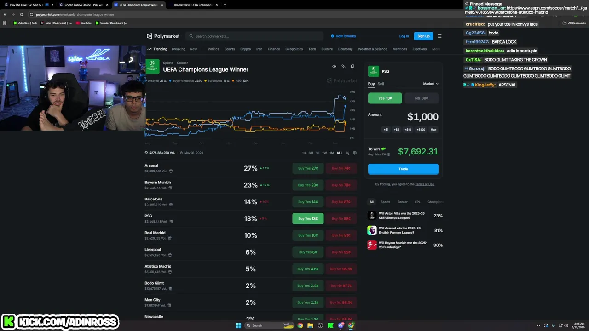Open Discord from the taskbar
The image size is (589, 331).
(341, 325)
